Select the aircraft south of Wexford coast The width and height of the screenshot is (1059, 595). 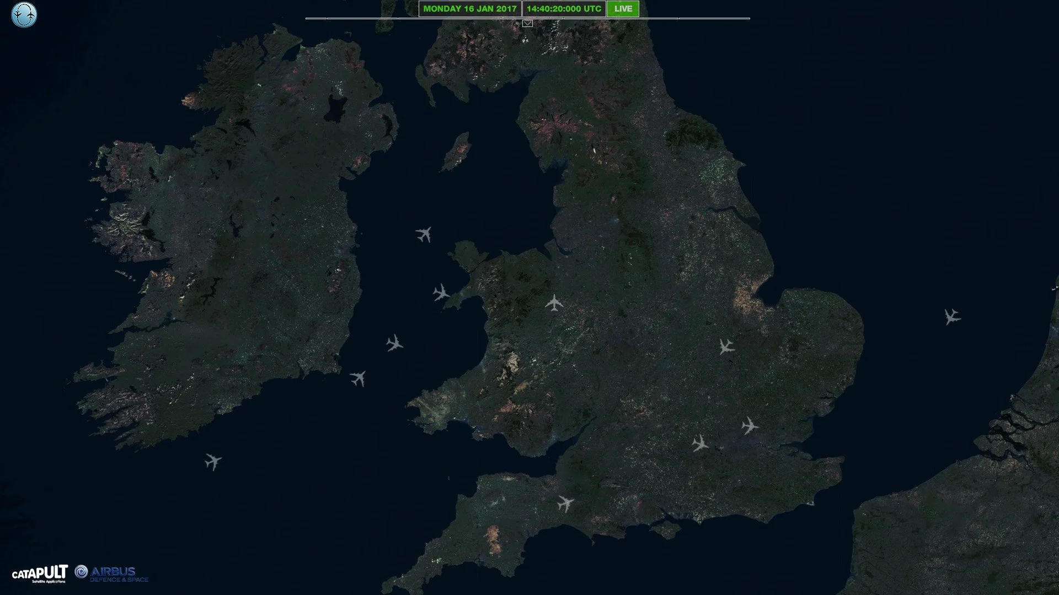pyautogui.click(x=358, y=378)
